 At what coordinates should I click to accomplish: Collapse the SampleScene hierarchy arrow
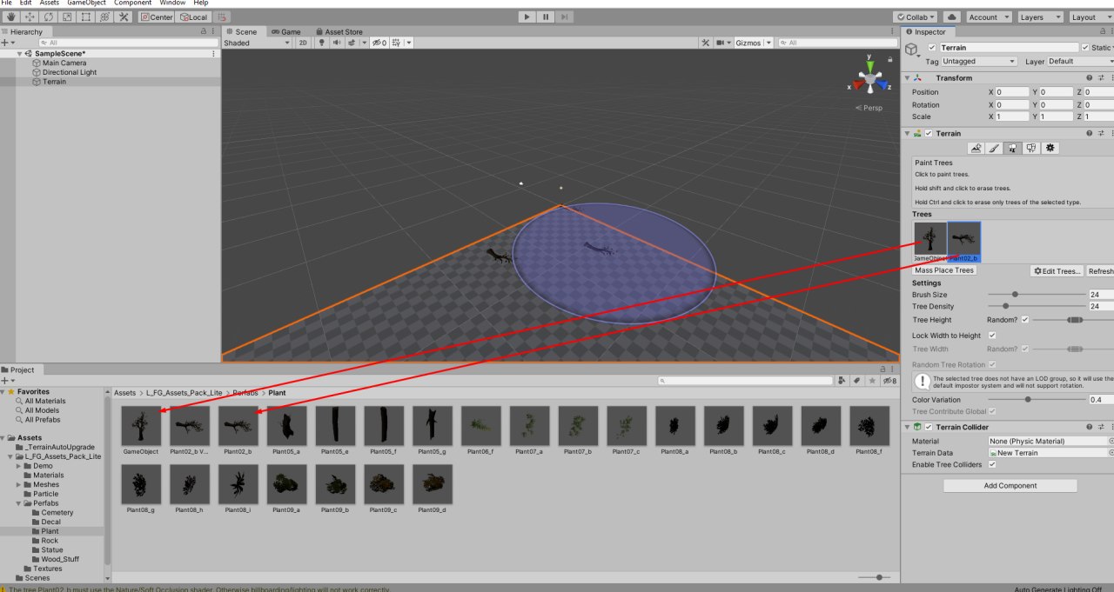point(20,54)
